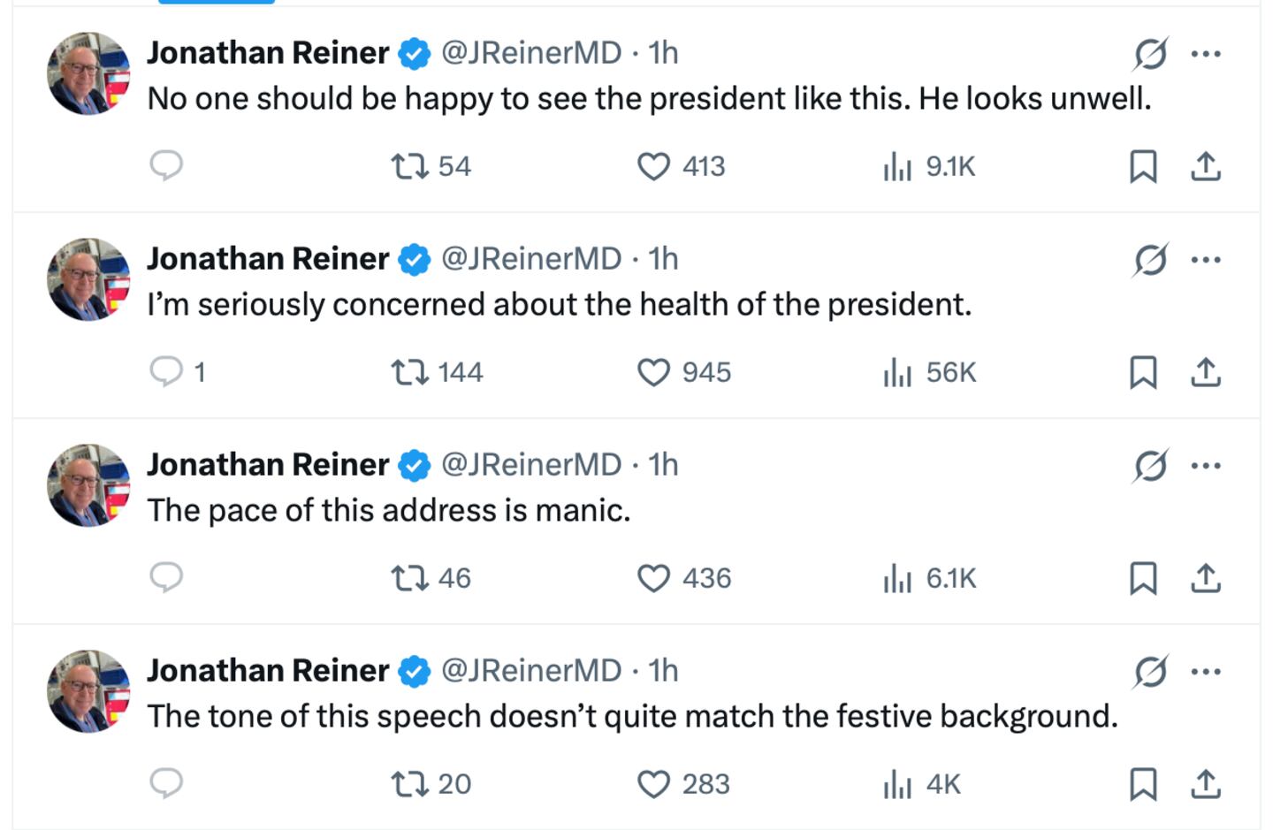Viewport: 1273px width, 830px height.
Task: Open the reply icon on the bottom tweet
Action: (168, 784)
